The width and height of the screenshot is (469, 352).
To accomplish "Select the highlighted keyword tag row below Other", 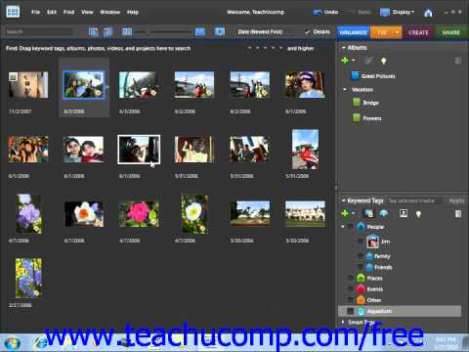I will point(400,311).
